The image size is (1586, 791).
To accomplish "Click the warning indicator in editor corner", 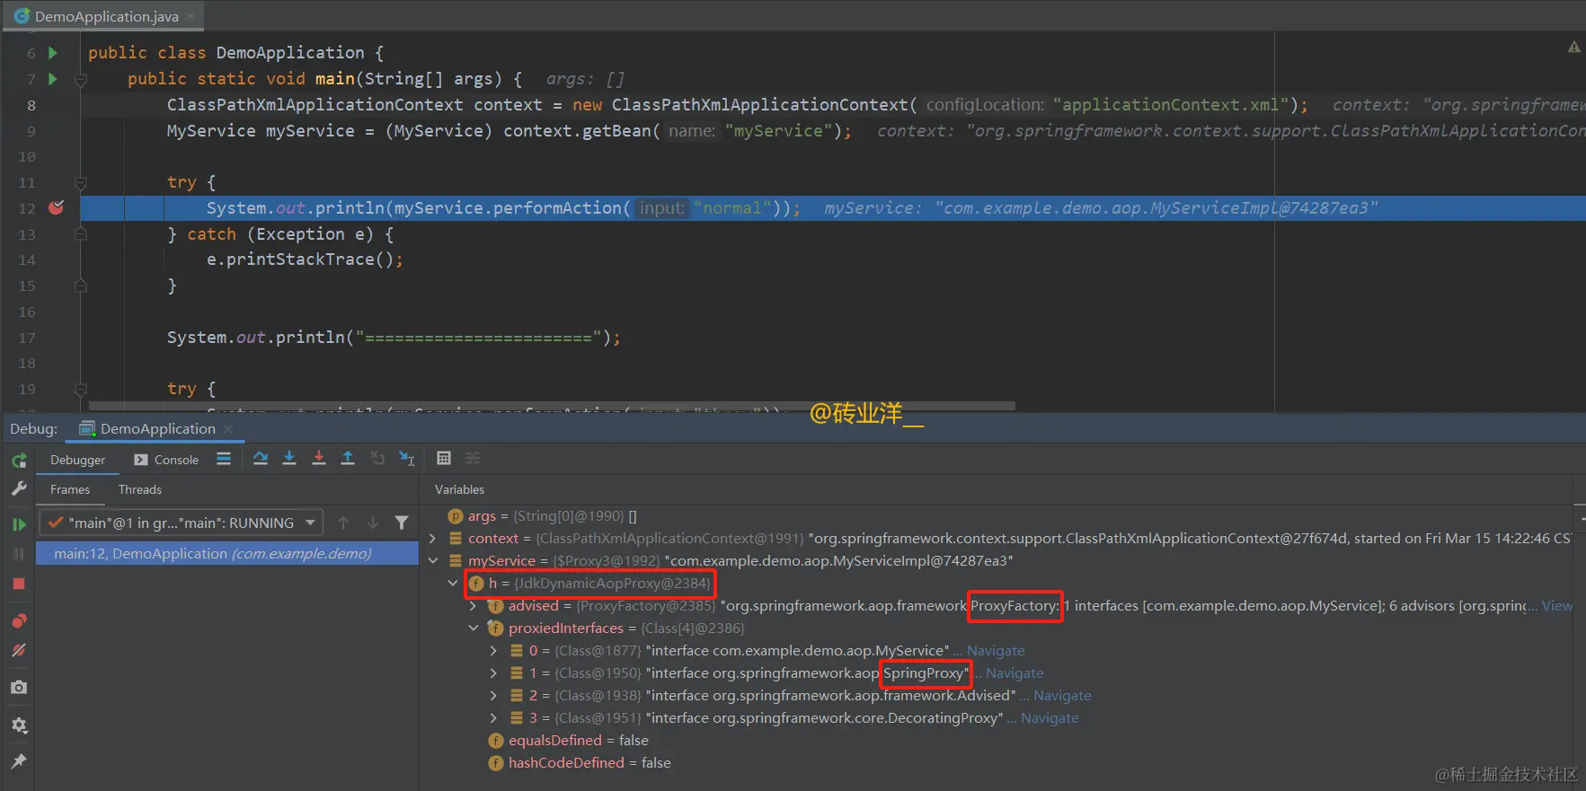I will [x=1574, y=47].
